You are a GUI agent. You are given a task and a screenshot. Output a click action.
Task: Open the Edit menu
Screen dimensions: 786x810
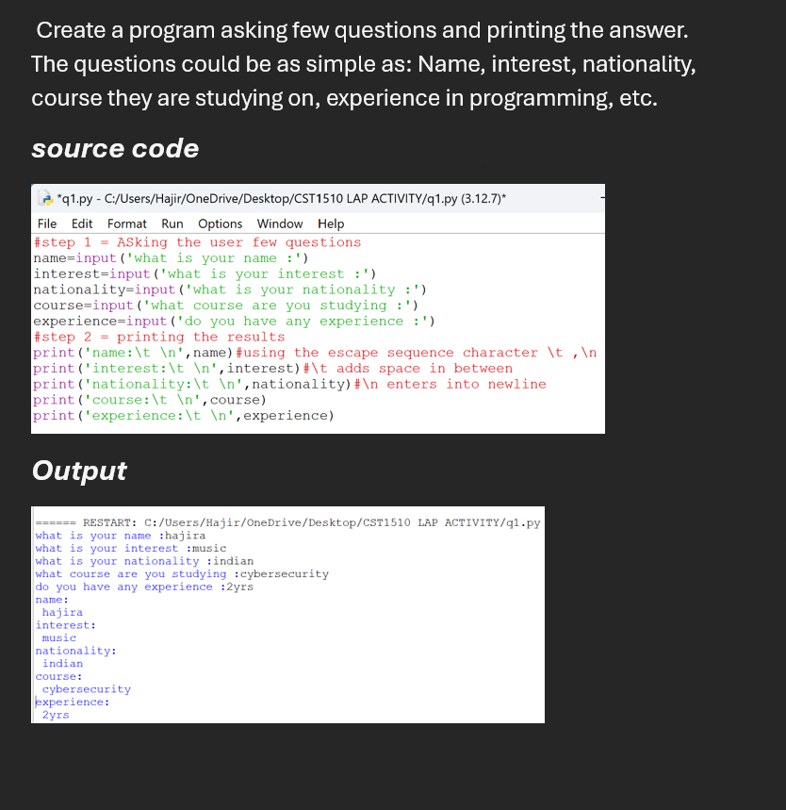tap(82, 223)
